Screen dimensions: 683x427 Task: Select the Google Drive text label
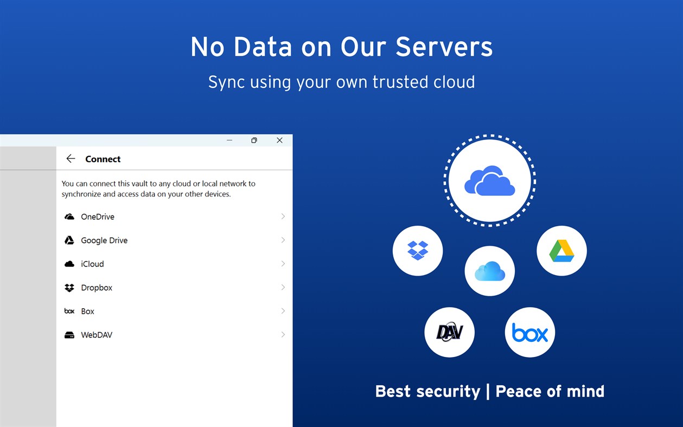tap(104, 240)
